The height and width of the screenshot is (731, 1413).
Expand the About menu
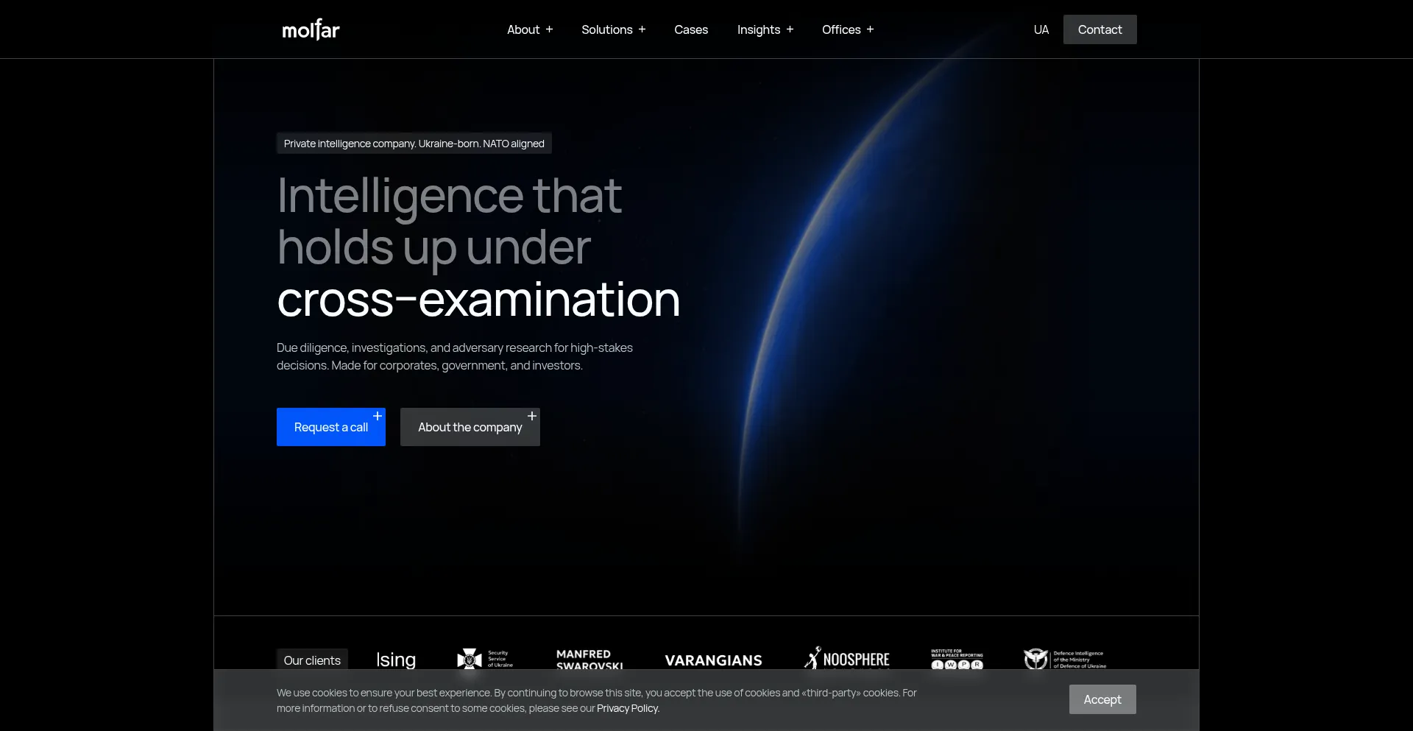530,29
